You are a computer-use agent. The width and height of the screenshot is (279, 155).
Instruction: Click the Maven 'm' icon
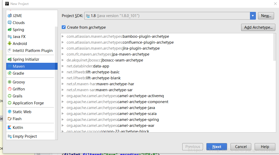click(10, 66)
